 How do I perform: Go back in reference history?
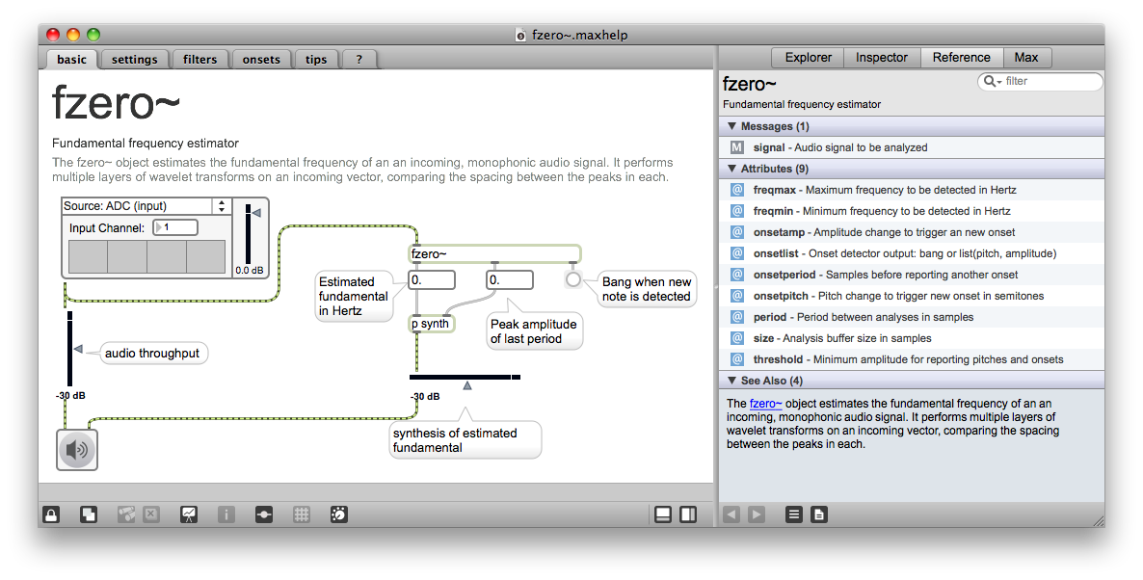[731, 514]
